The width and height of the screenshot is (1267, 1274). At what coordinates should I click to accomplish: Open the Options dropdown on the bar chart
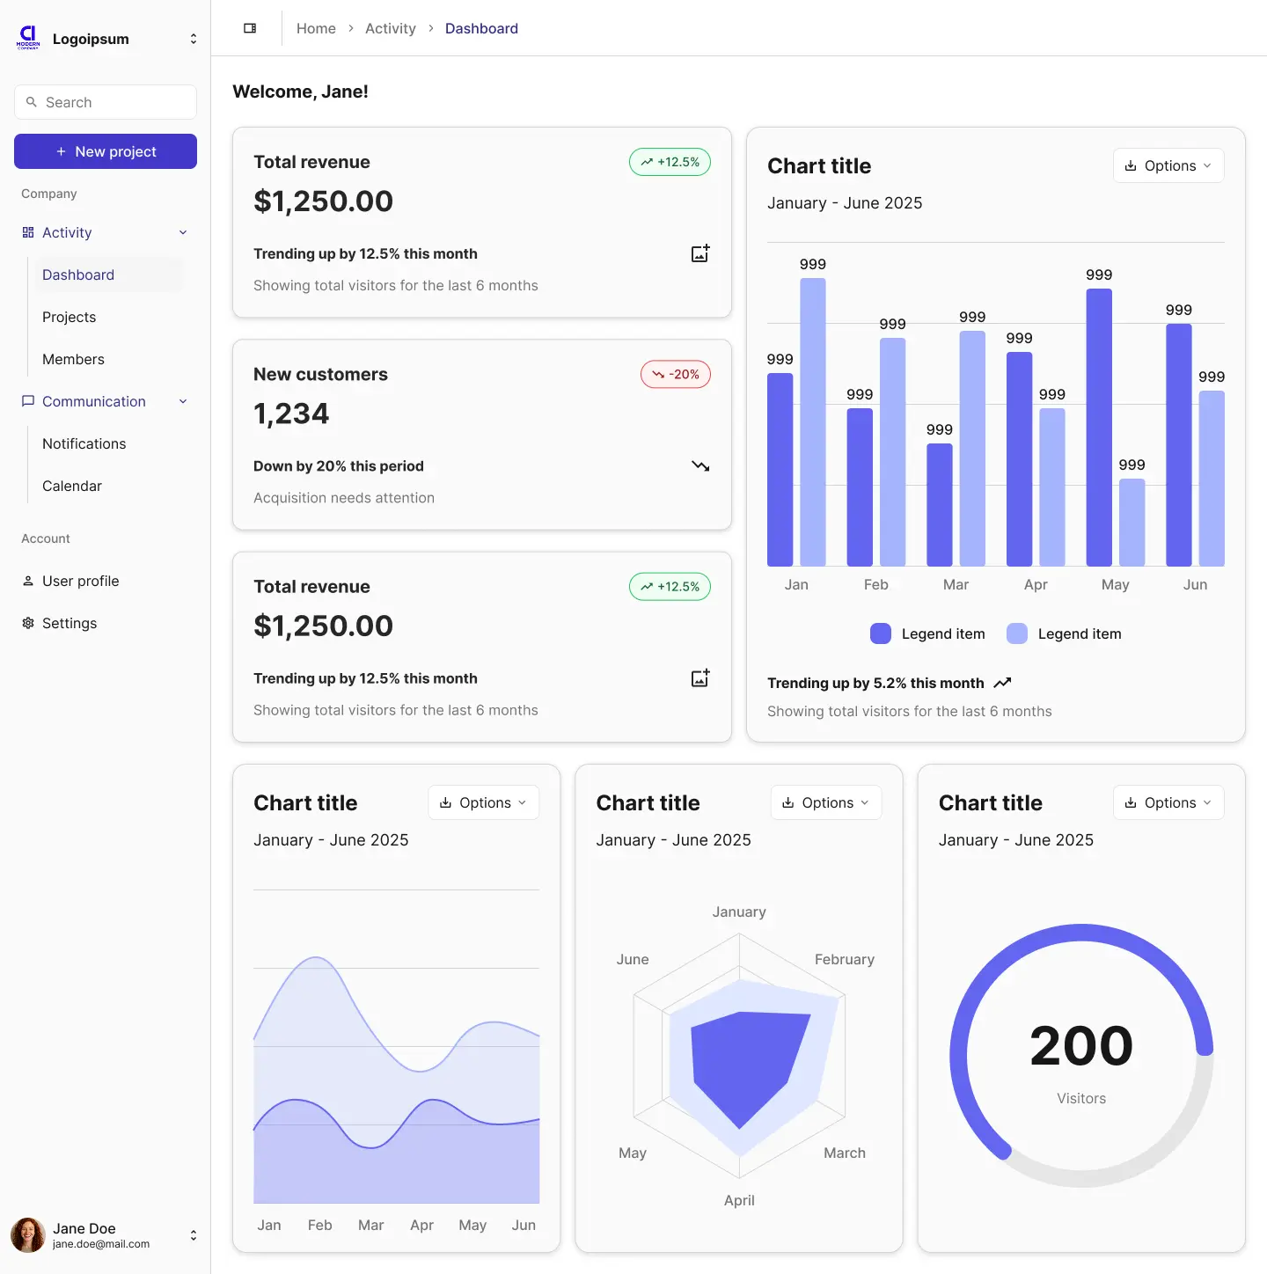click(1168, 165)
